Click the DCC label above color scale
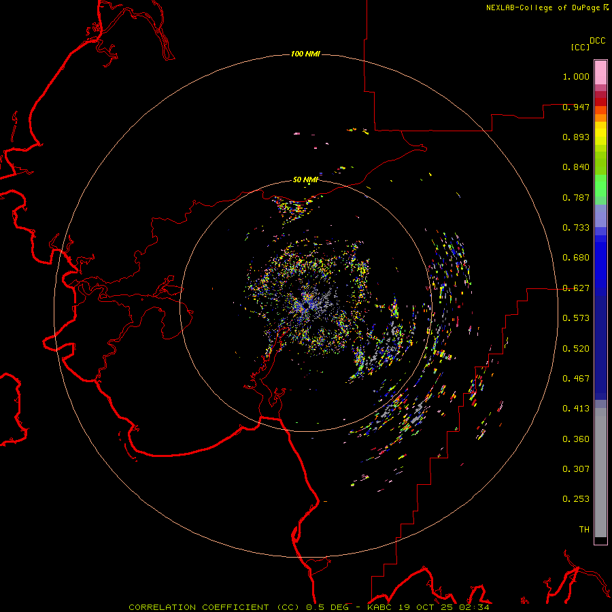 (x=597, y=41)
